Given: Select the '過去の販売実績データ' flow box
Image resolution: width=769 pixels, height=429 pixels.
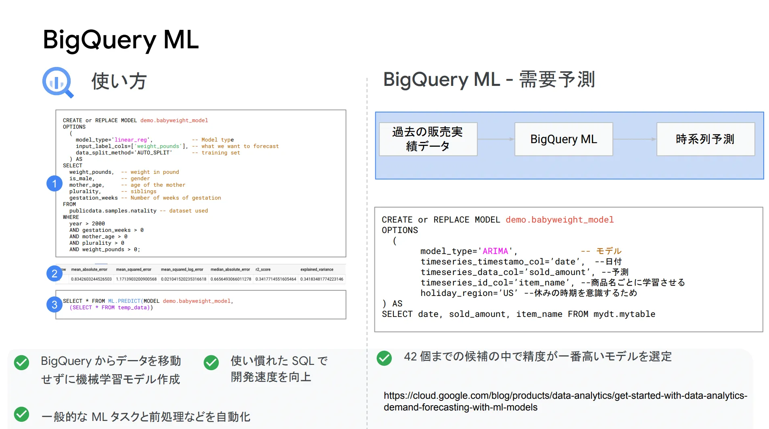Looking at the screenshot, I should click(428, 139).
